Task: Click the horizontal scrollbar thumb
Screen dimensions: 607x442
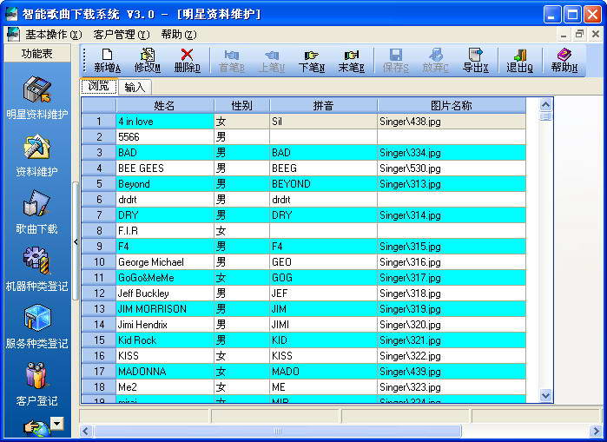Action: 278,431
